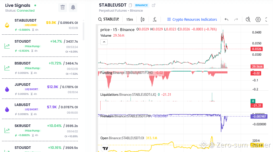Image resolution: width=273 pixels, height=152 pixels.
Task: Open the 15m timeframe selector
Action: 130,19
